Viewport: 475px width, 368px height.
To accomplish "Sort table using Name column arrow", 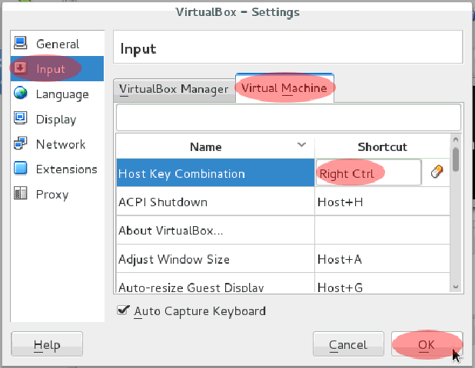I will 301,145.
